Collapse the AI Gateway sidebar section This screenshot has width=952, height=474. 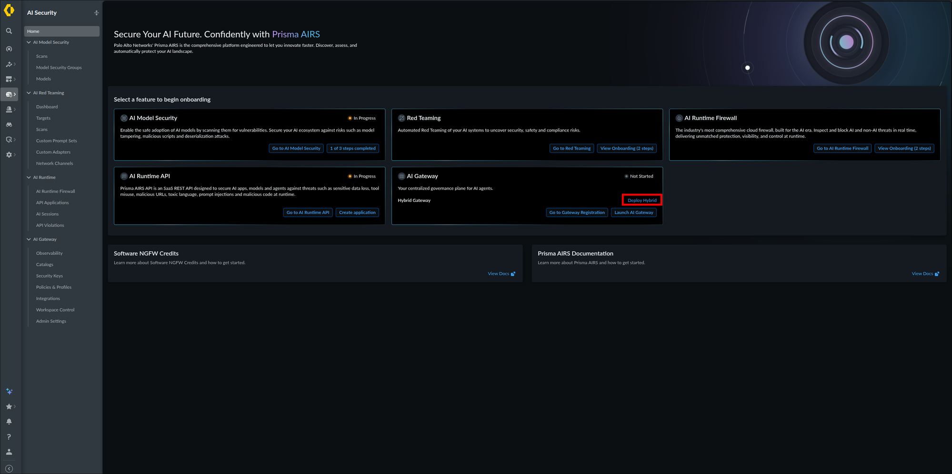tap(29, 239)
